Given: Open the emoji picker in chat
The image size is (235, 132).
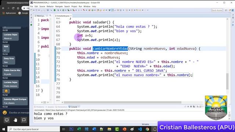Looking at the screenshot, I should coord(5,113).
